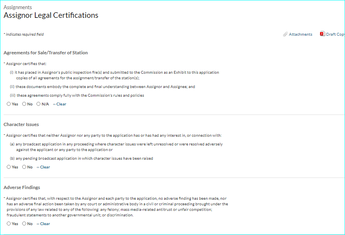Click the paperclip Attachments icon
345x235 pixels.
[x=285, y=34]
